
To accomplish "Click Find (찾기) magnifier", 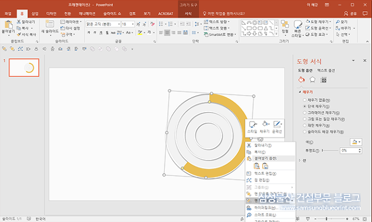I will (x=342, y=22).
